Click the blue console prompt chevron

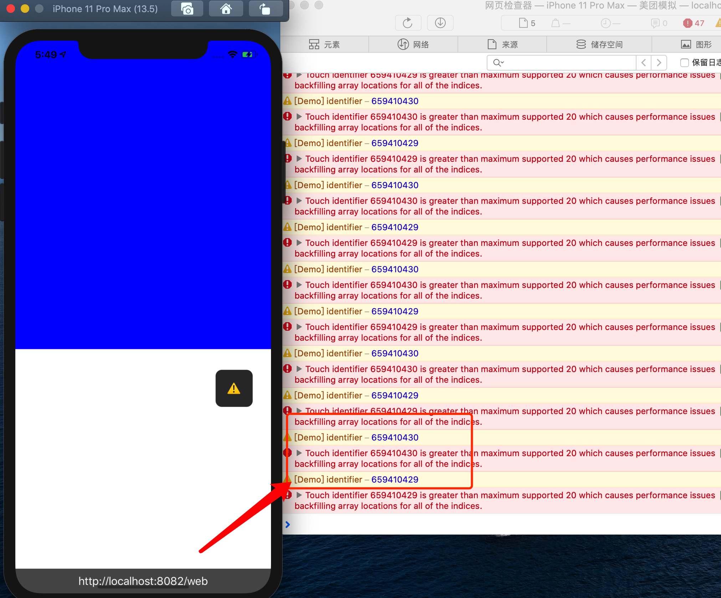tap(287, 524)
